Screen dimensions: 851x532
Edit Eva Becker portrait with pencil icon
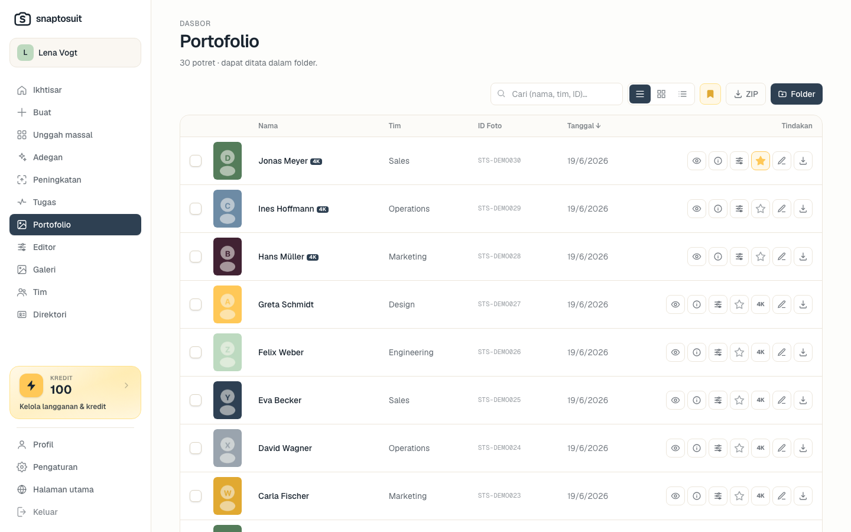pos(782,400)
